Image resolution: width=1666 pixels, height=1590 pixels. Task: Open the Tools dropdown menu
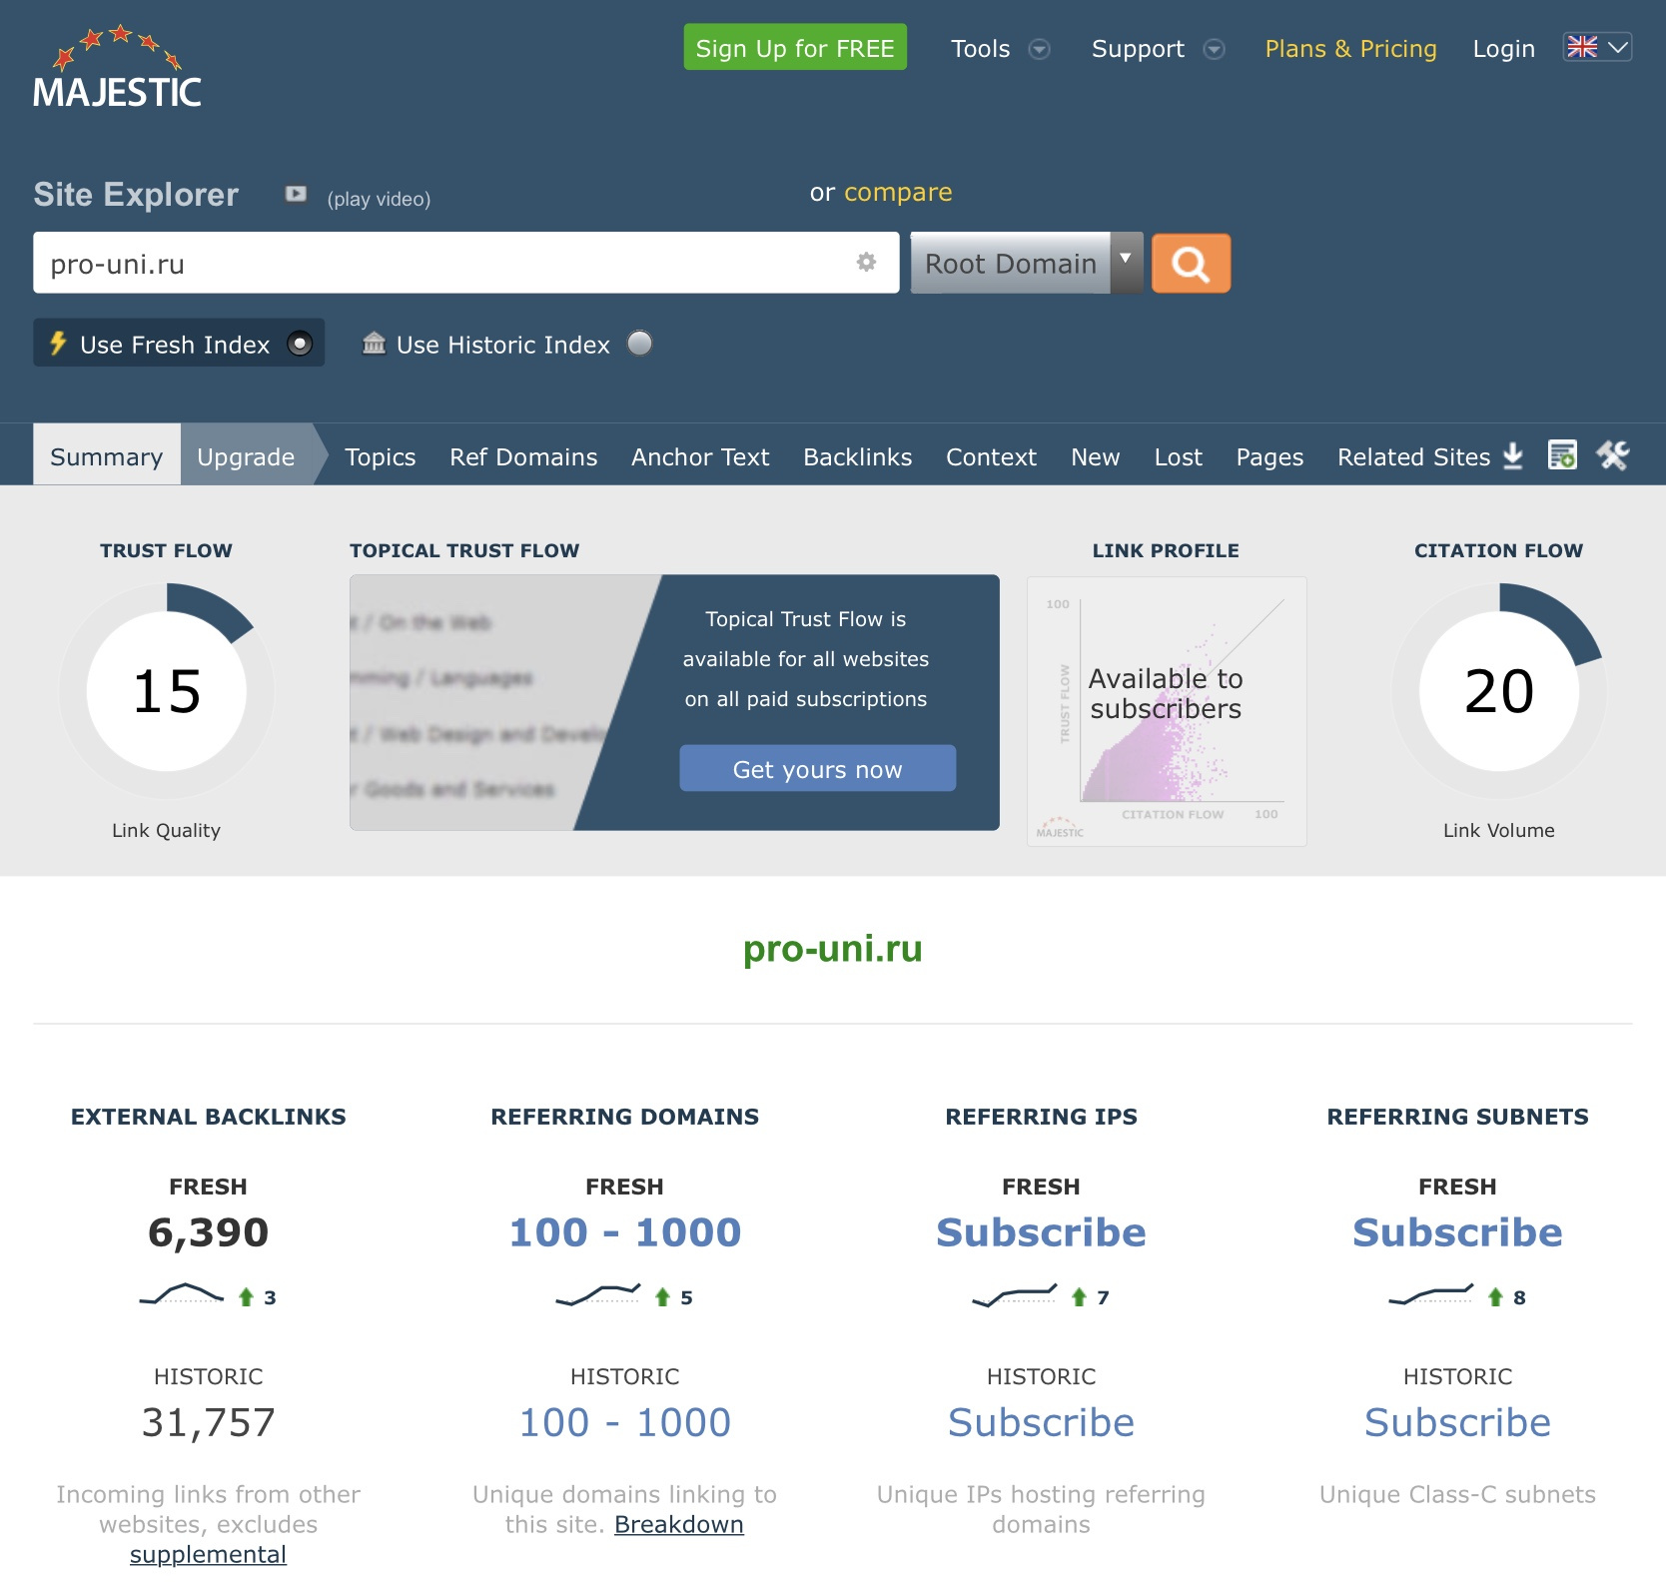(x=1000, y=49)
